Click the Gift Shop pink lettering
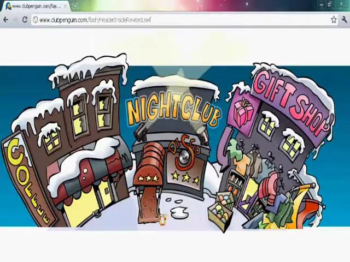The height and width of the screenshot is (262, 350). 291,104
